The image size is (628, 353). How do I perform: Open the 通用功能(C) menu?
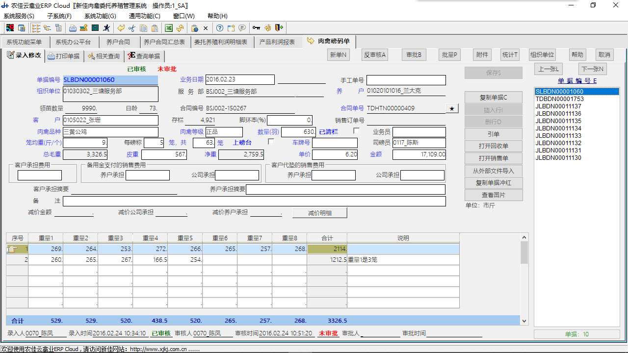[x=144, y=16]
